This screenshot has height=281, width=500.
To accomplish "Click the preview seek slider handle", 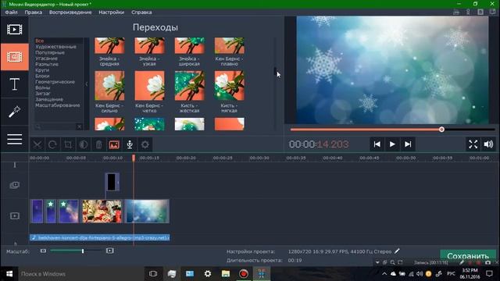I will [441, 130].
